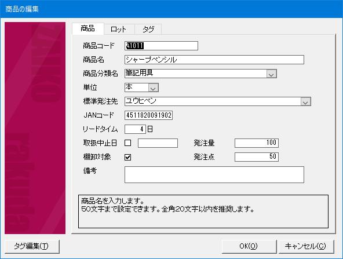
Task: Click the 商品コード input field
Action: pos(161,46)
